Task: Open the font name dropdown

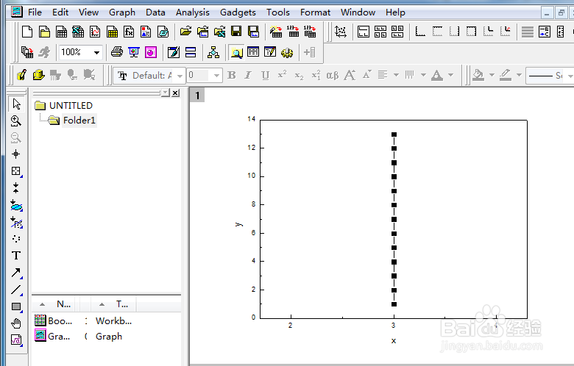Action: pos(180,76)
